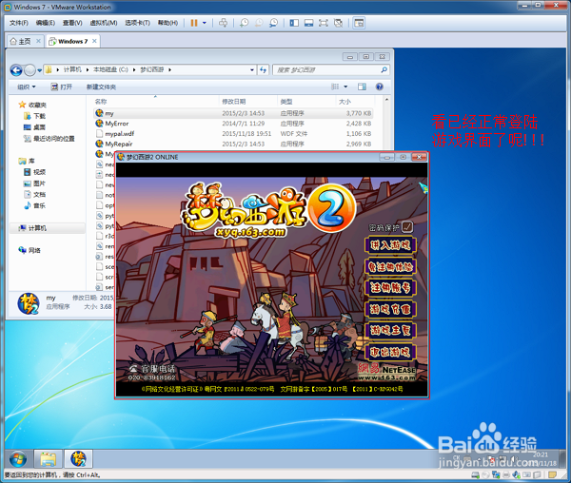Screen dimensions: 571x483
Task: Refresh the Explorer folder view
Action: click(x=264, y=69)
